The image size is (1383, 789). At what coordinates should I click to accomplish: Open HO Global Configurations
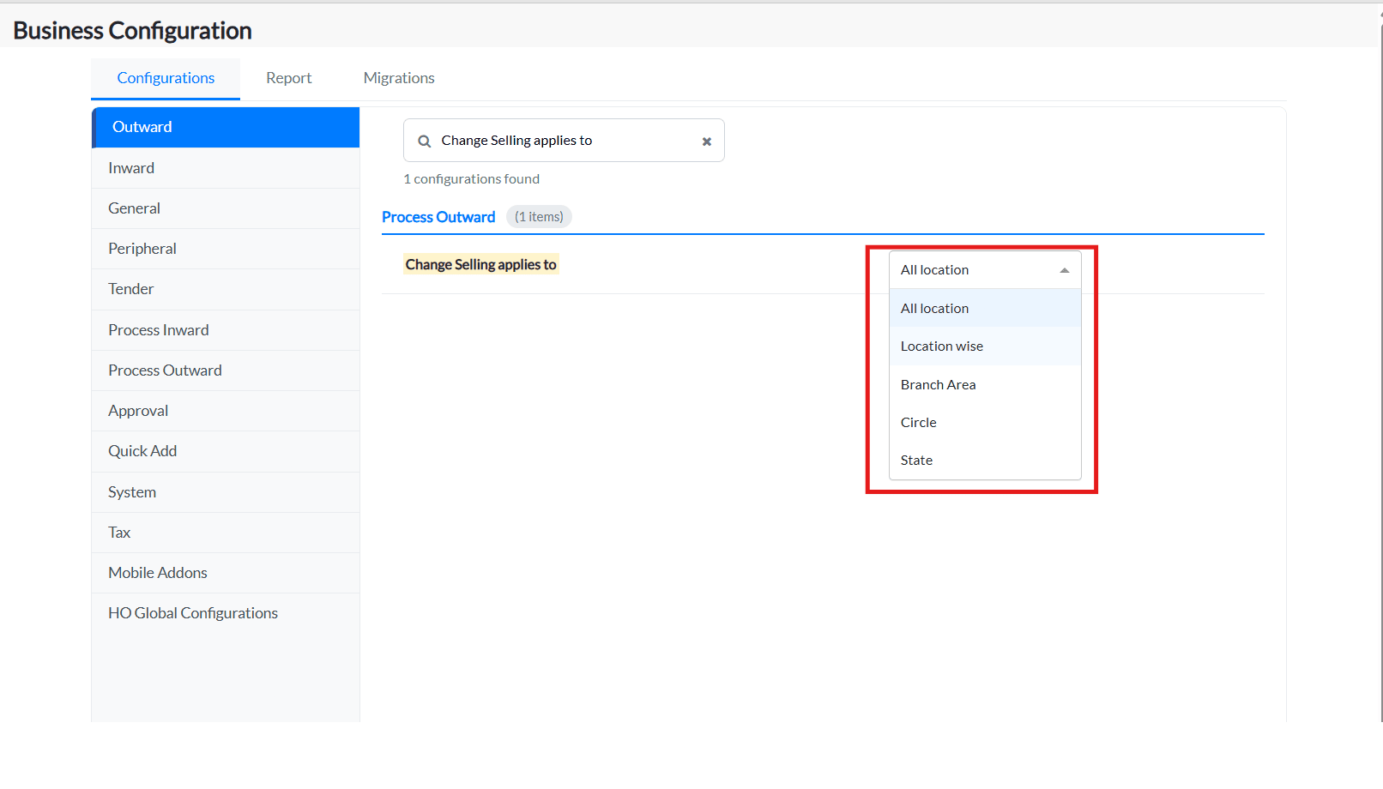pyautogui.click(x=192, y=613)
